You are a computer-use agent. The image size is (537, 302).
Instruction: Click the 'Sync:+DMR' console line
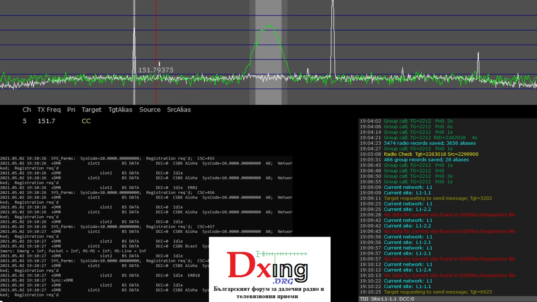(x=36, y=280)
